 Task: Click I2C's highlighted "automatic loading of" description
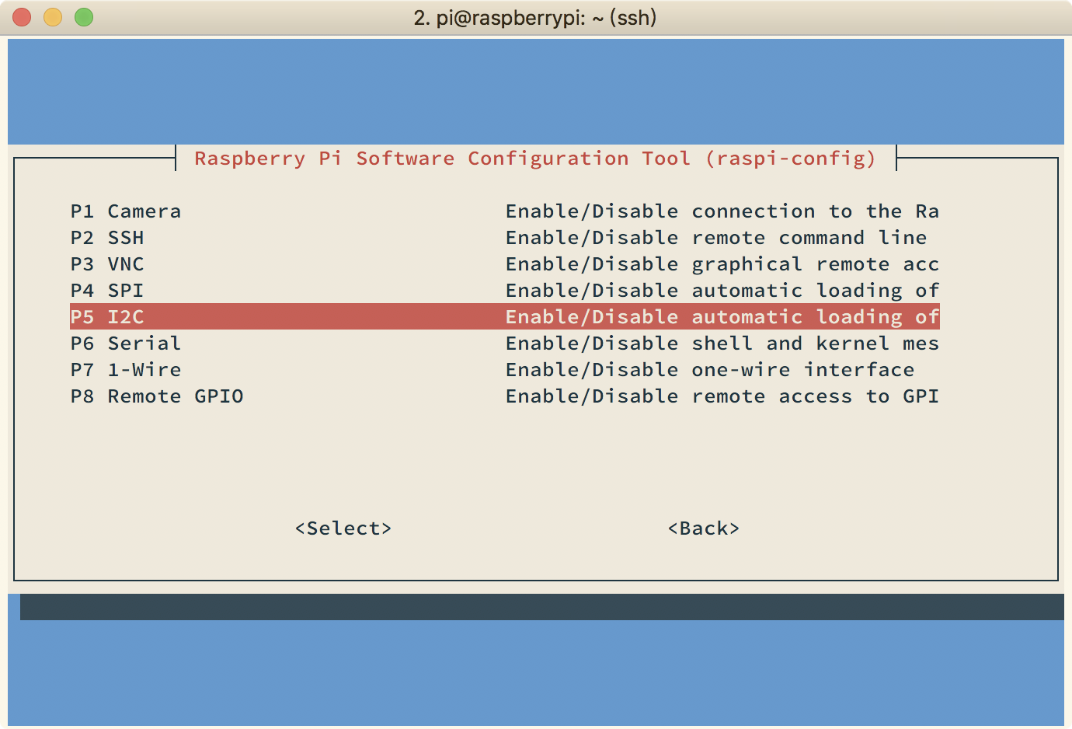(x=816, y=317)
